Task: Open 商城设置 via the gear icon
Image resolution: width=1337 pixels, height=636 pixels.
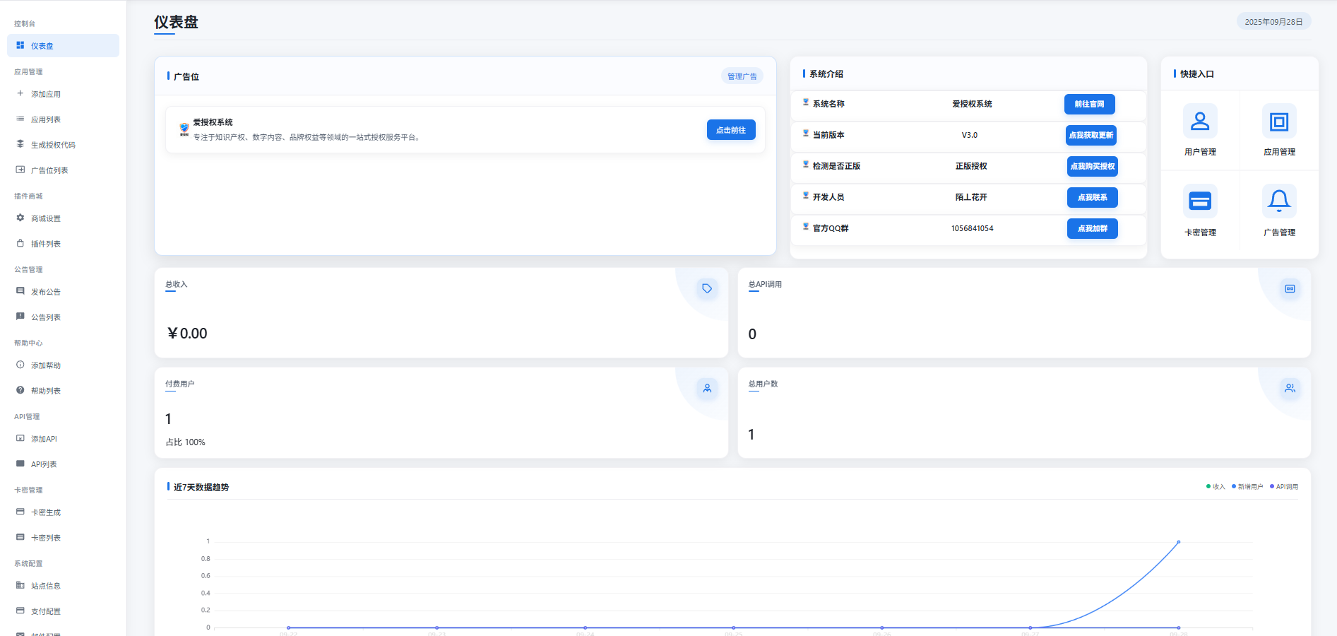Action: (x=19, y=218)
